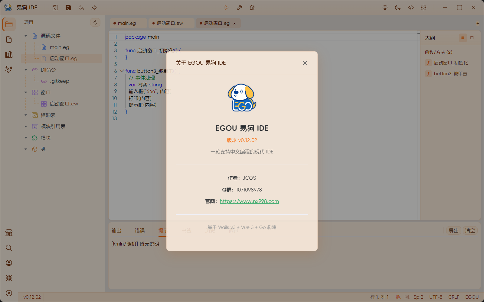Click the outline panel collapse square icon
This screenshot has width=484, height=302.
472,38
